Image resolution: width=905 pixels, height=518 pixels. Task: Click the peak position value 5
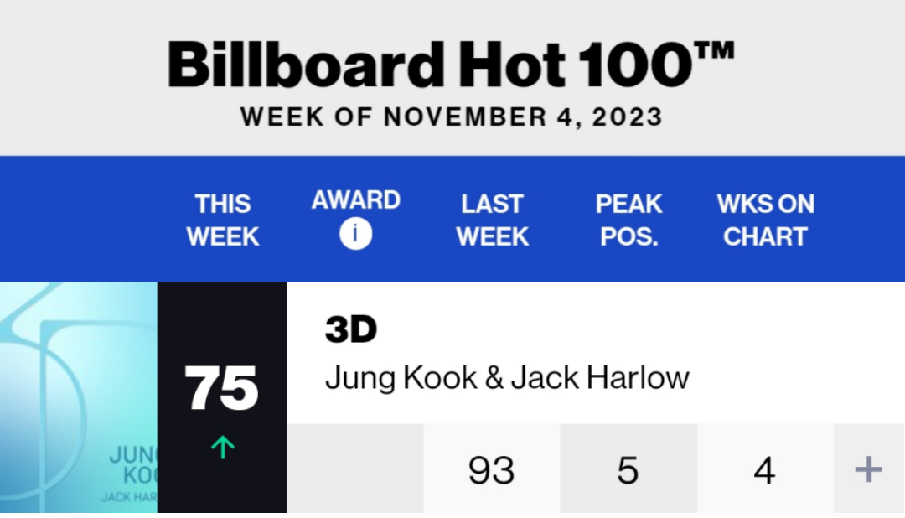(628, 469)
